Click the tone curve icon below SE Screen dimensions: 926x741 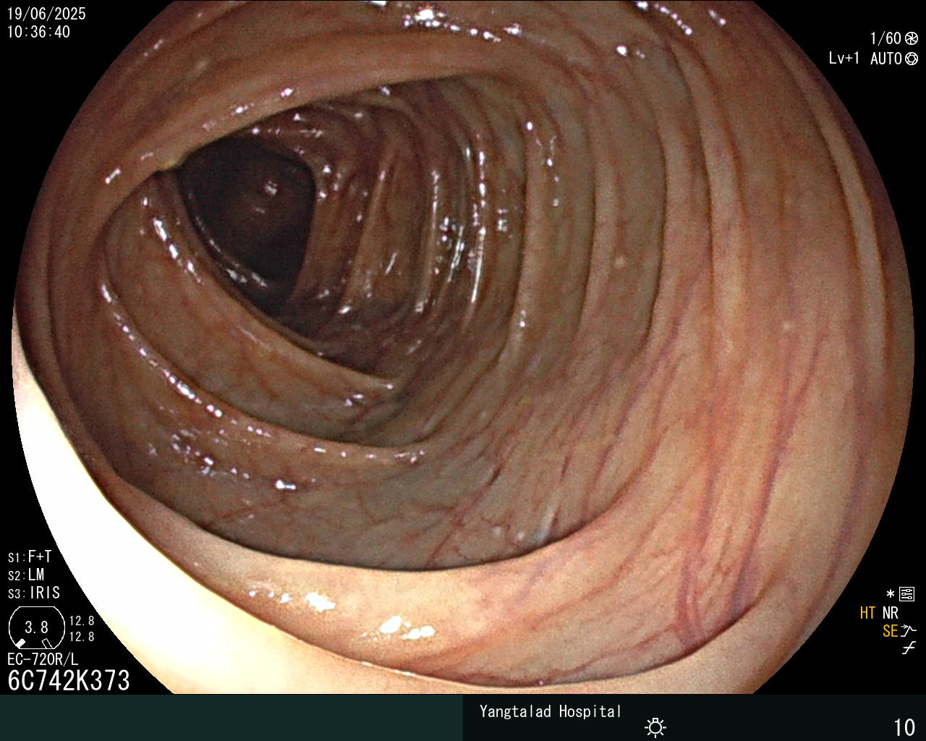909,648
